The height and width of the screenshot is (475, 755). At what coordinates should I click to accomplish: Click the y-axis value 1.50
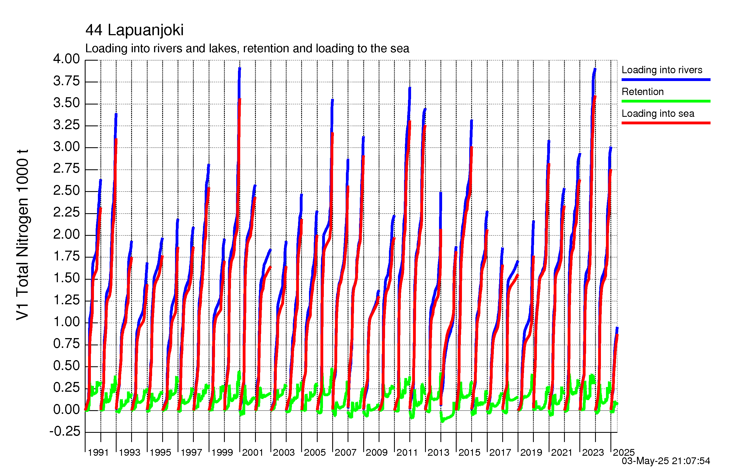(x=67, y=278)
